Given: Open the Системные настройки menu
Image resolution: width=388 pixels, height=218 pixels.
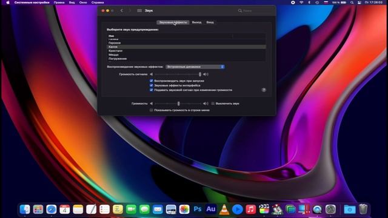Looking at the screenshot, I should [x=32, y=2].
